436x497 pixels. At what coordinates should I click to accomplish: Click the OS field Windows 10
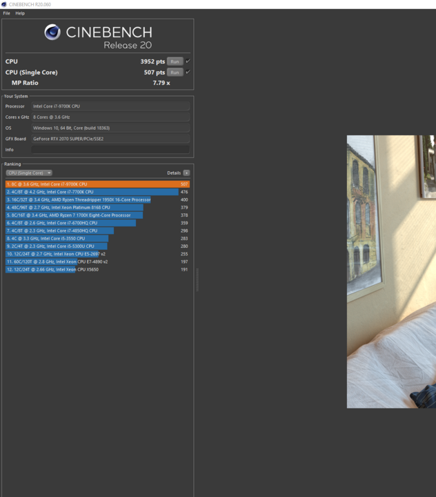110,128
